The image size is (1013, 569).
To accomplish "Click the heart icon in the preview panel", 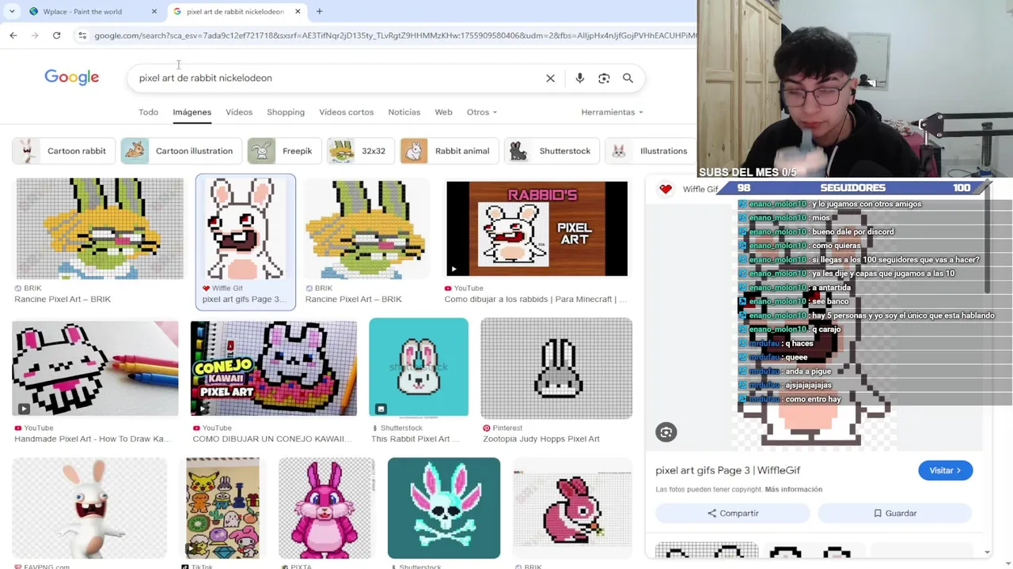I will [x=666, y=189].
